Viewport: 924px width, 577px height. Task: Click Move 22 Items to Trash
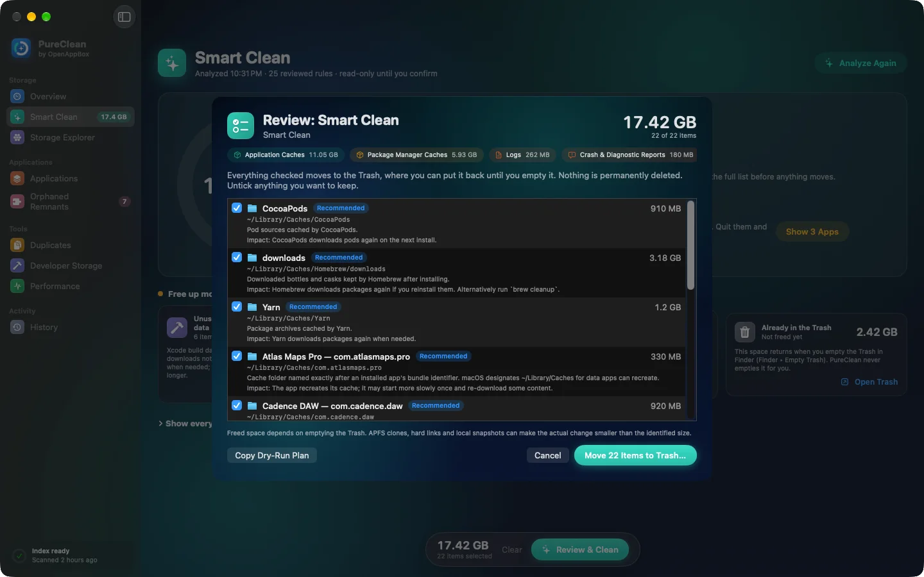(635, 455)
